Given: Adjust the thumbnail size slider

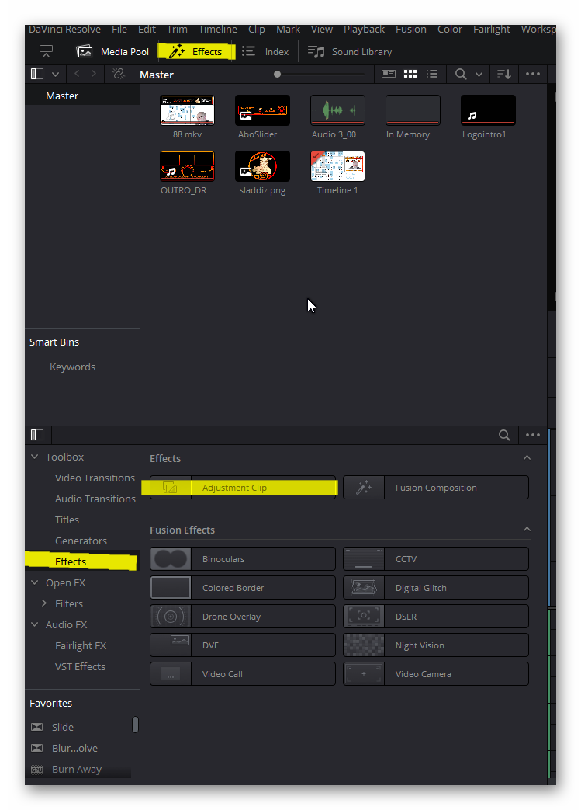Looking at the screenshot, I should click(278, 74).
